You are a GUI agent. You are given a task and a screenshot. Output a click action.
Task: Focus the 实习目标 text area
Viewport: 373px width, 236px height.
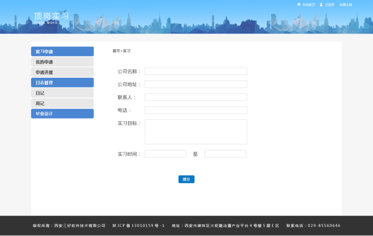coord(196,132)
